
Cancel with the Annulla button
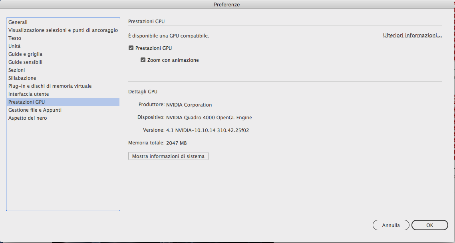(x=391, y=225)
